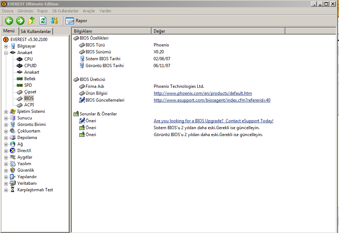Select the Bellek memory tree item
Screen dimensions: 339x233
click(30, 79)
